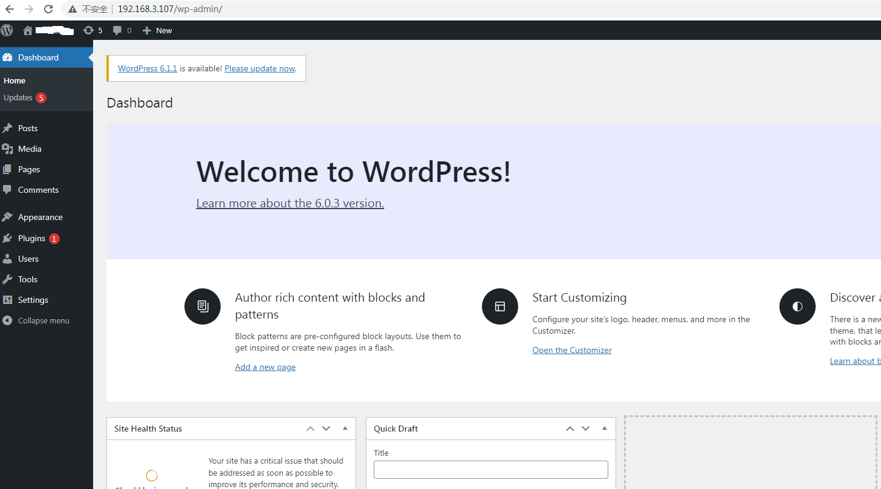This screenshot has width=881, height=489.
Task: Click the blocks and patterns page icon
Action: 203,306
